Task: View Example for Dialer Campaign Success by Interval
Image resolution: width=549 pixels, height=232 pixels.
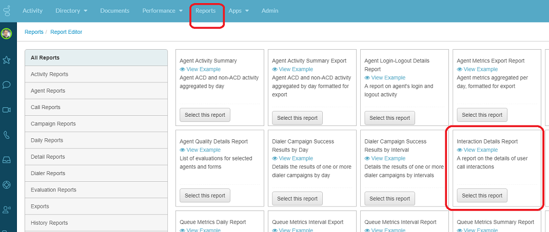Action: [x=385, y=158]
